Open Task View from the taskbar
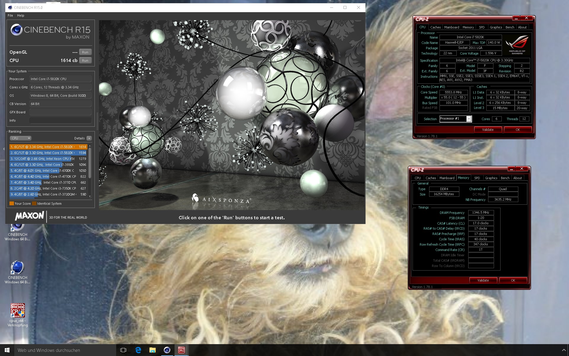 click(x=123, y=350)
